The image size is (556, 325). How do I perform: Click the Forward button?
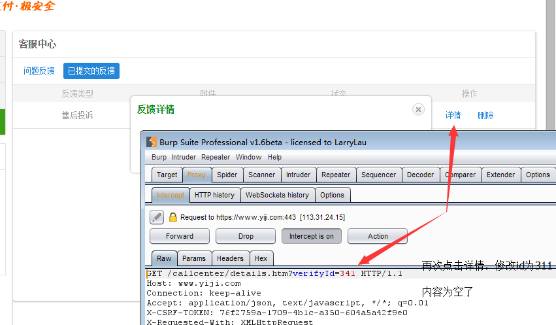pyautogui.click(x=180, y=236)
